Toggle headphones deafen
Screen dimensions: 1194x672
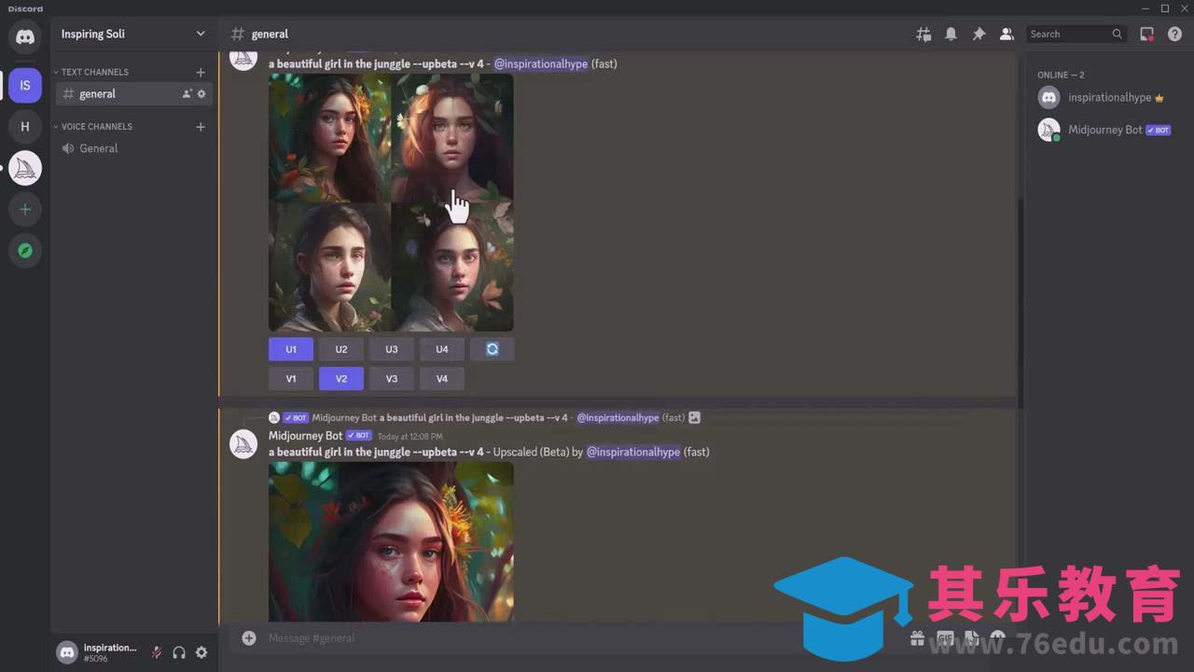[179, 652]
